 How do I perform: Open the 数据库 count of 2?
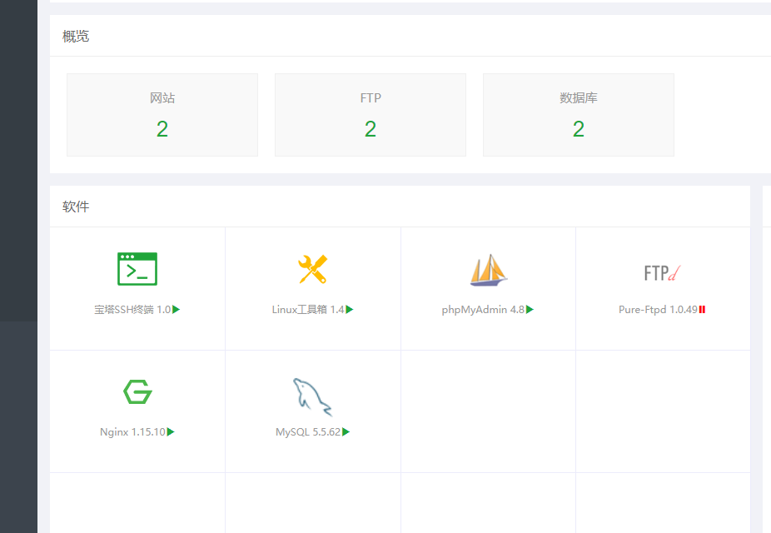[578, 129]
